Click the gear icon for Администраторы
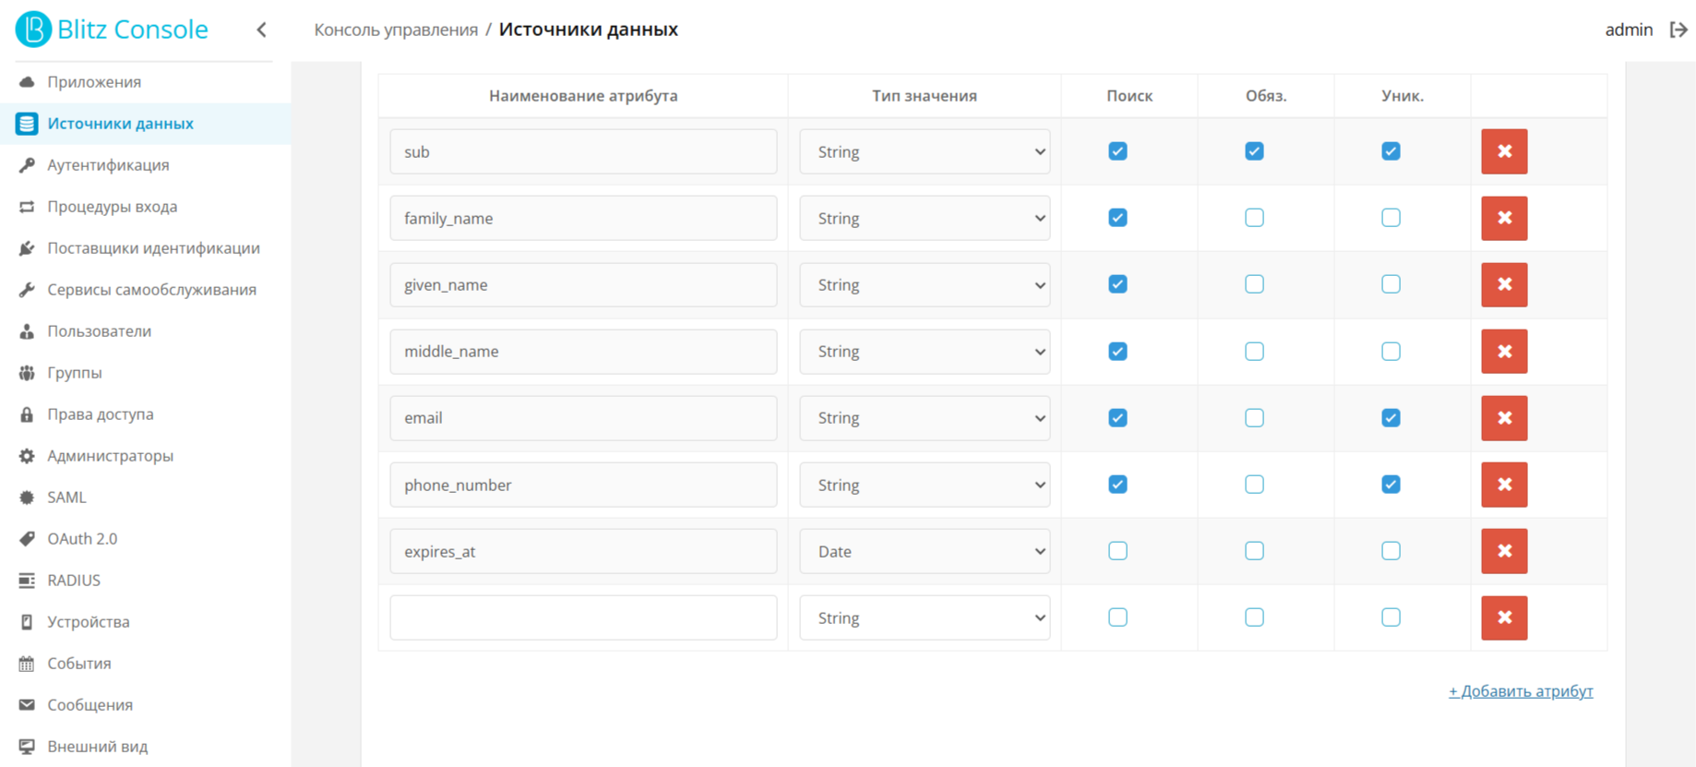The width and height of the screenshot is (1696, 767). click(27, 456)
